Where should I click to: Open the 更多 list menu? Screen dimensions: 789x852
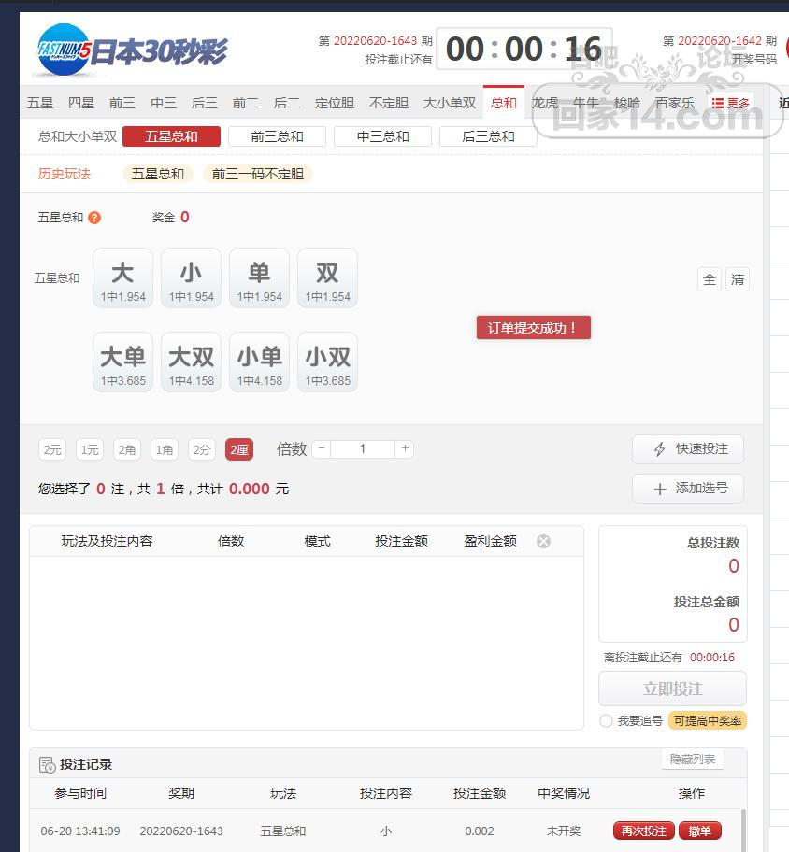pyautogui.click(x=730, y=103)
